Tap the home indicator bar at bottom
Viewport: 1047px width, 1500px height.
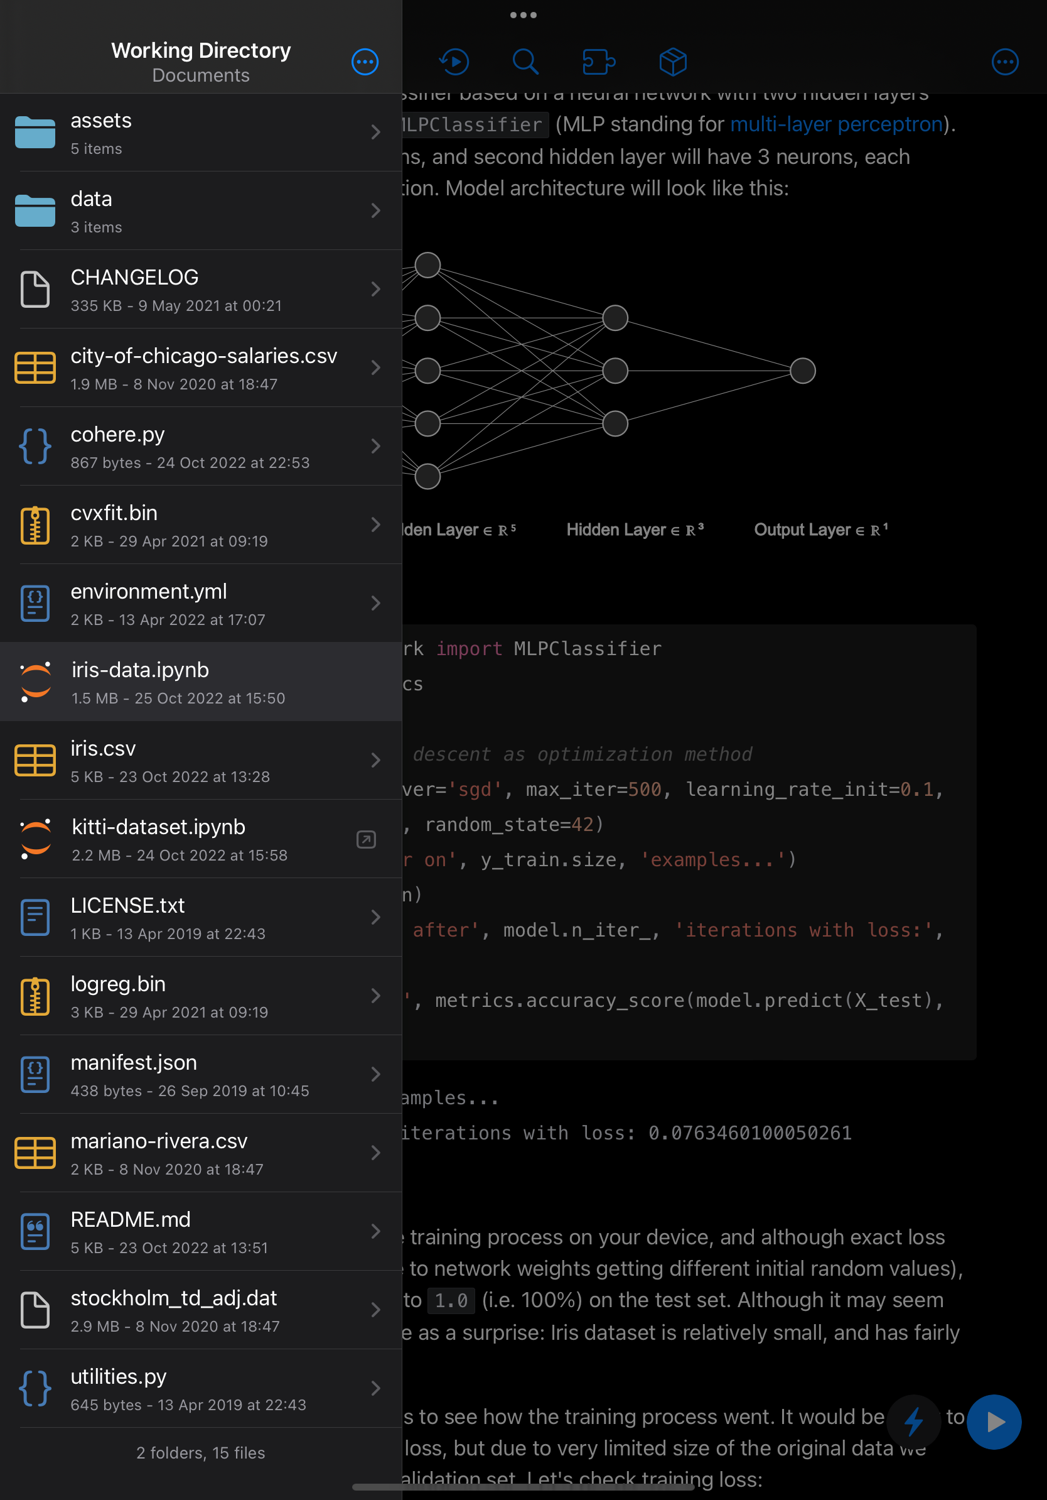point(523,1487)
